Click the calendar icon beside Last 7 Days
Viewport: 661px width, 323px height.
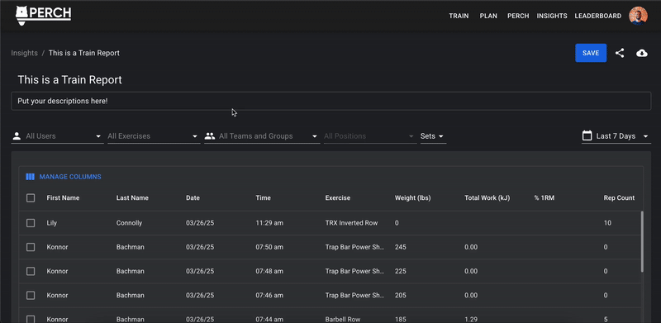[587, 135]
